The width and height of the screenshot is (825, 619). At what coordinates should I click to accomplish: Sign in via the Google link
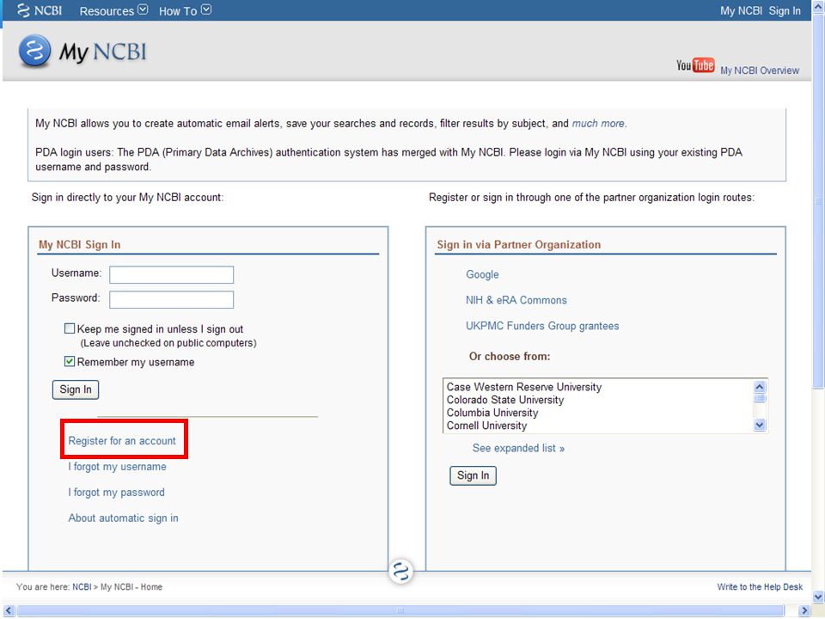click(x=482, y=275)
